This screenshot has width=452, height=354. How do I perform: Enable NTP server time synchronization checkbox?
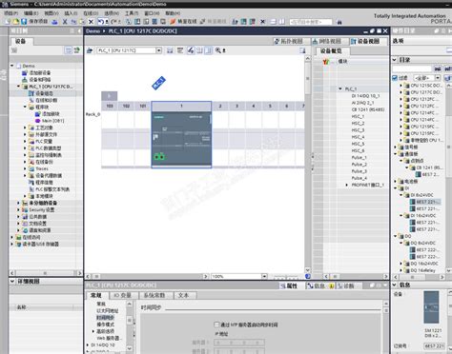216,324
